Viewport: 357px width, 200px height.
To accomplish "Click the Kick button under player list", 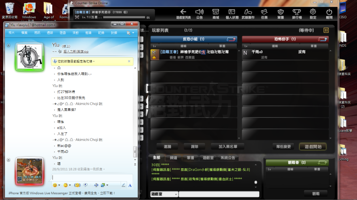I will click(194, 147).
